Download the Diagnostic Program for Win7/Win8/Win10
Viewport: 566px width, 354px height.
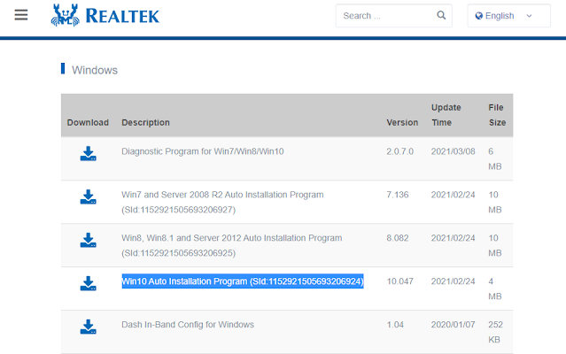[x=88, y=154]
